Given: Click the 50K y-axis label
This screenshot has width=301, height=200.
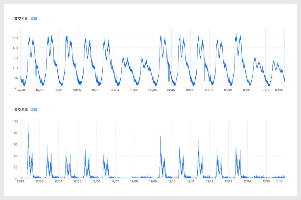Looking at the screenshot, I should pyautogui.click(x=15, y=38).
